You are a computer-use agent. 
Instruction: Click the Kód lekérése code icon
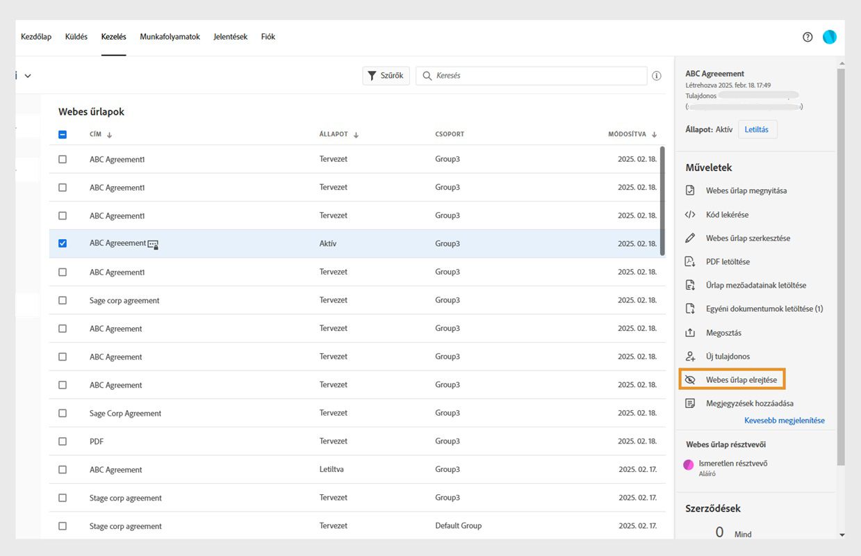pyautogui.click(x=690, y=215)
